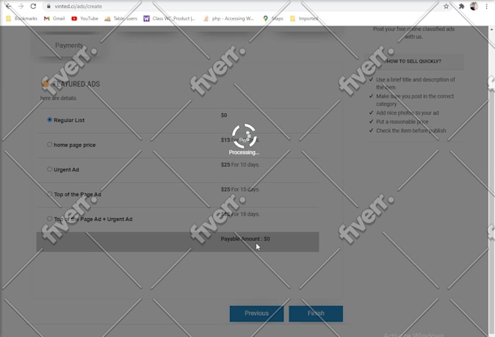The height and width of the screenshot is (337, 495).
Task: Open the Table users bookmark
Action: [x=121, y=18]
